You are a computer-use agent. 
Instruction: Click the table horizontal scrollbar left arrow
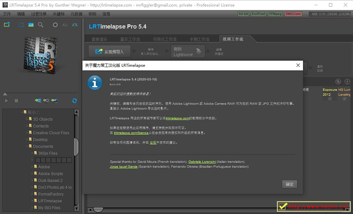point(90,210)
